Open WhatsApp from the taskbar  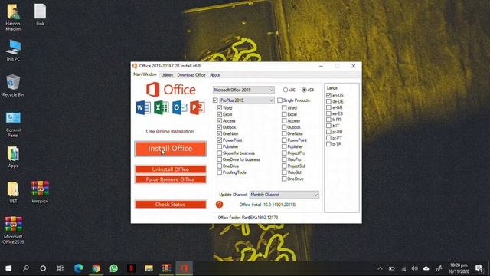click(114, 268)
